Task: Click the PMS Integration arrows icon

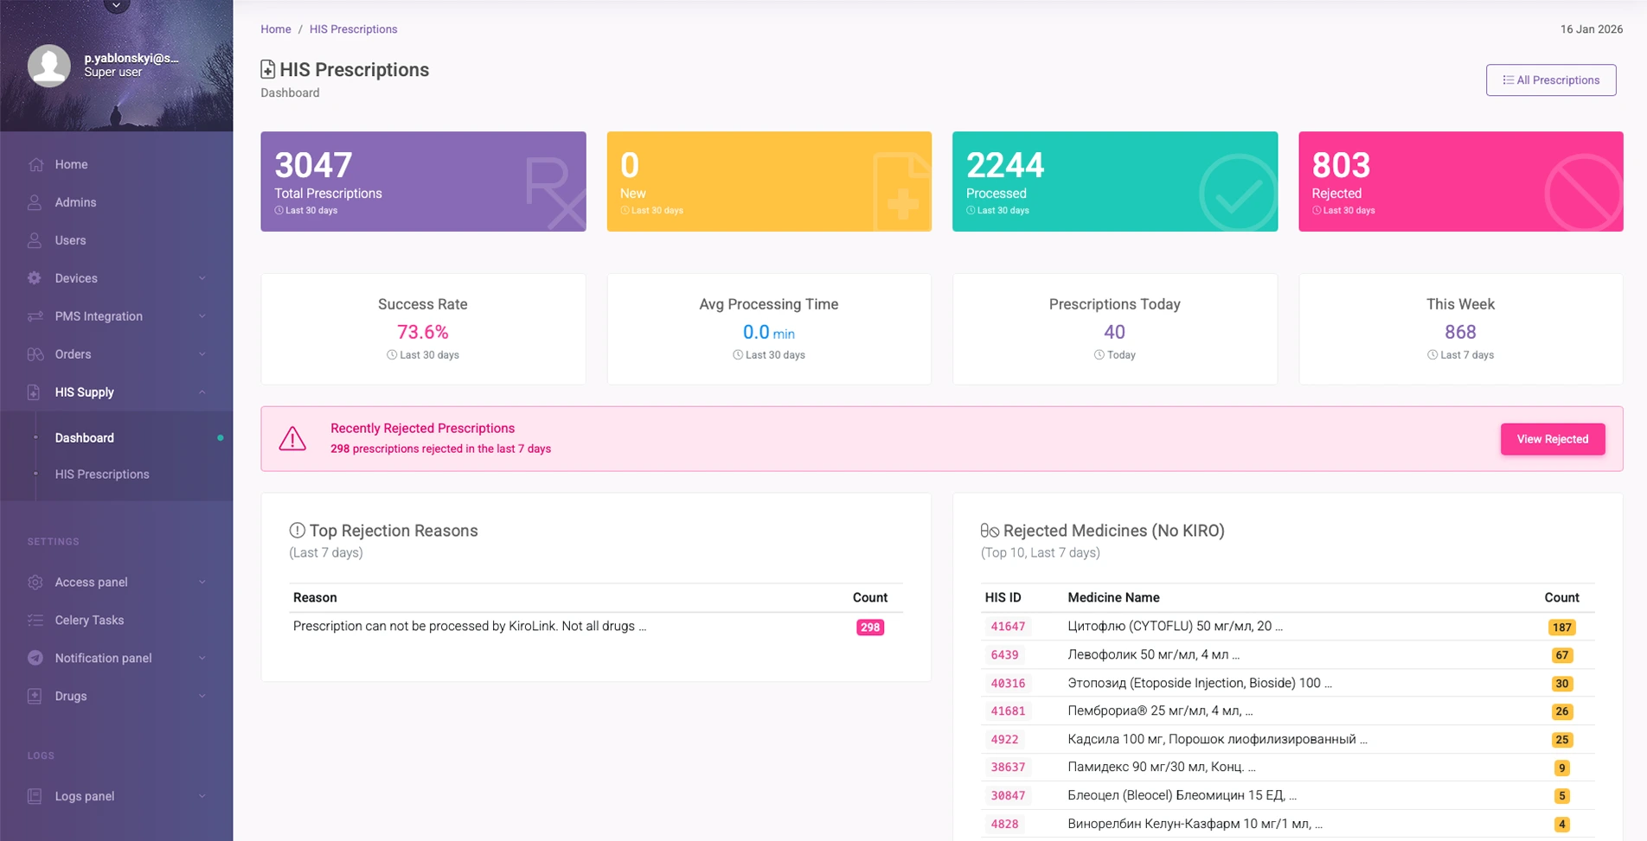Action: coord(35,316)
